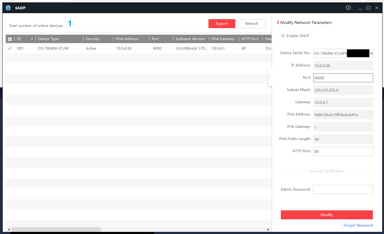This screenshot has width=384, height=234.
Task: Click the SADP application logo icon
Action: click(8, 8)
